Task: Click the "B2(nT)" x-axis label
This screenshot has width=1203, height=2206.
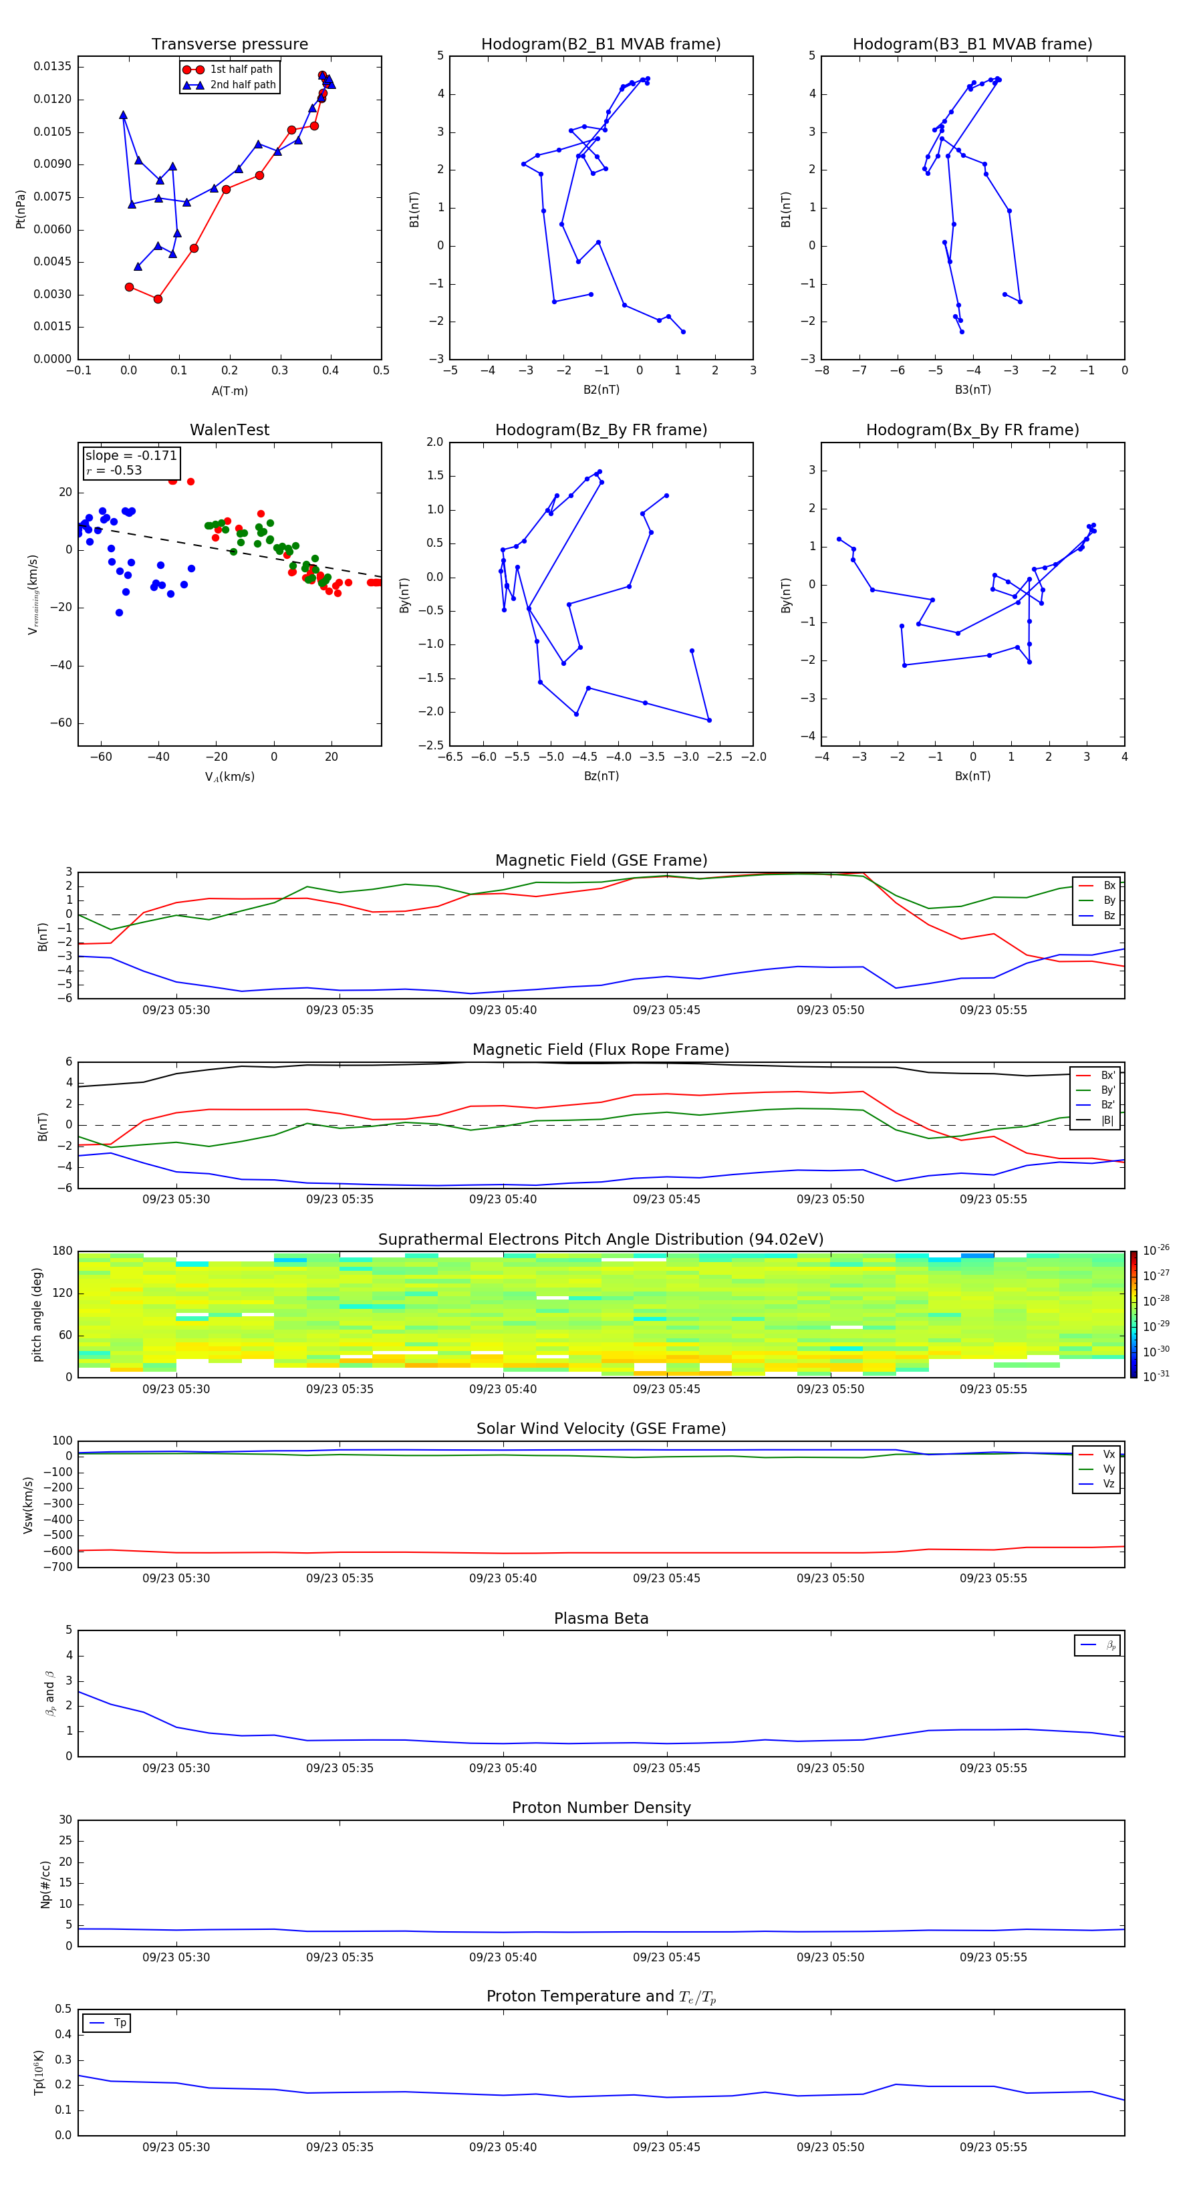Action: tap(601, 390)
